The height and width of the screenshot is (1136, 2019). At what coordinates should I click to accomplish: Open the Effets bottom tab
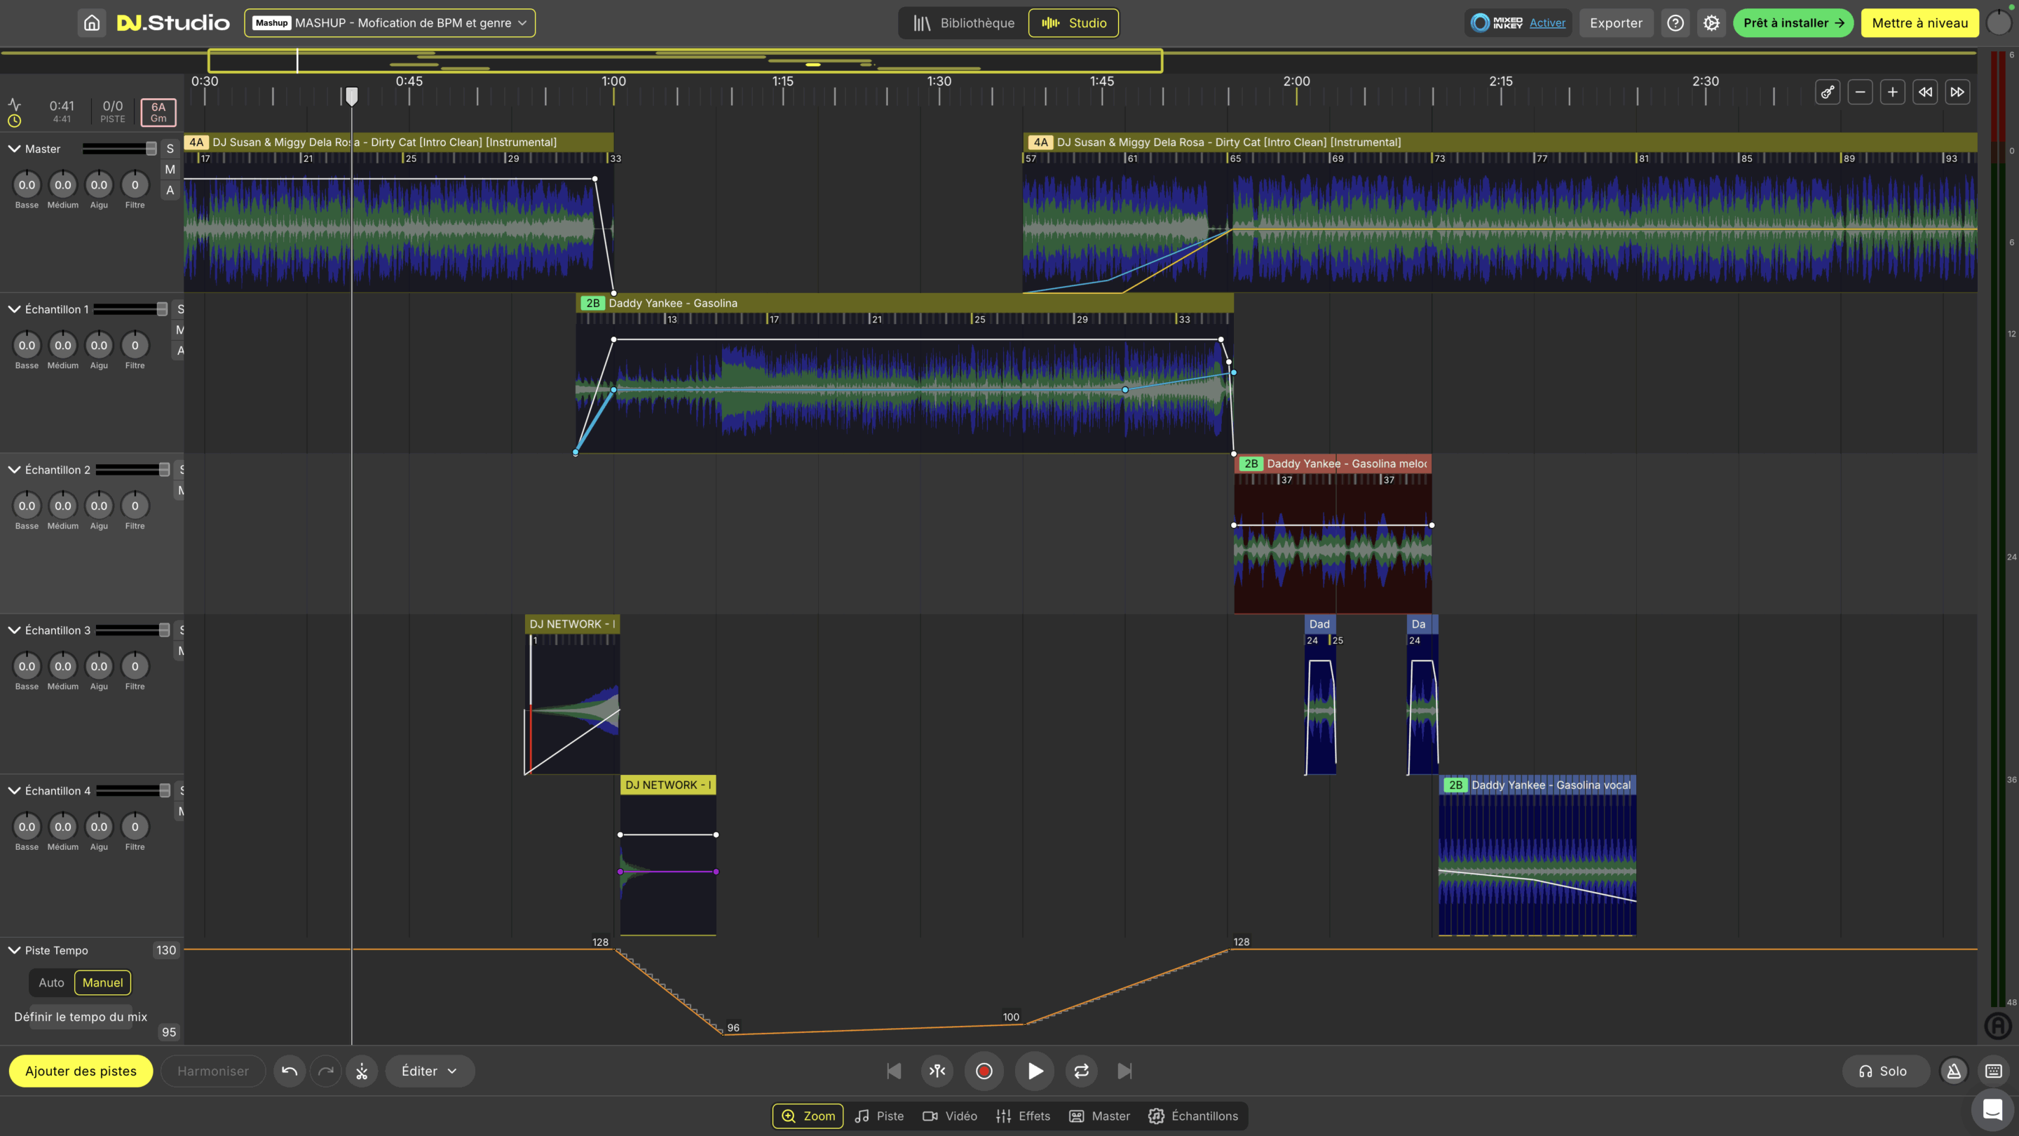[1023, 1116]
